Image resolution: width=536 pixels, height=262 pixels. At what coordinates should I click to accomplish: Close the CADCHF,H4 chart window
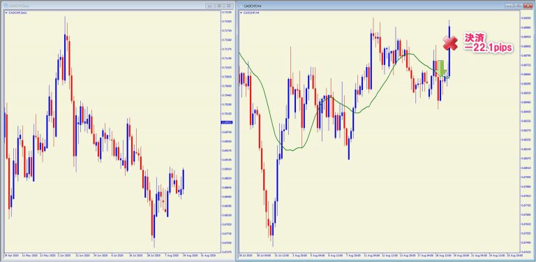[x=528, y=6]
